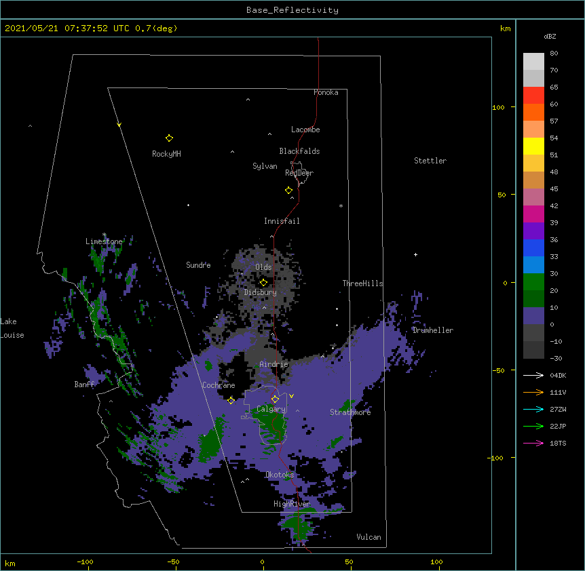Viewport: 585px width, 571px height.
Task: Click the Innisfail town label
Action: coord(282,221)
